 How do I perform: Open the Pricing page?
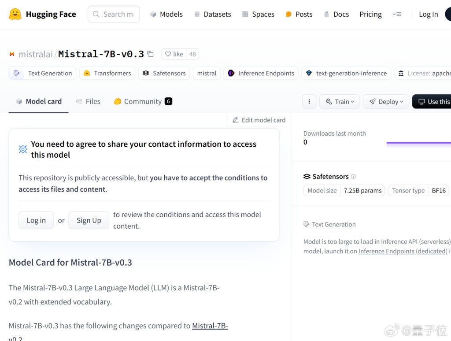point(370,14)
